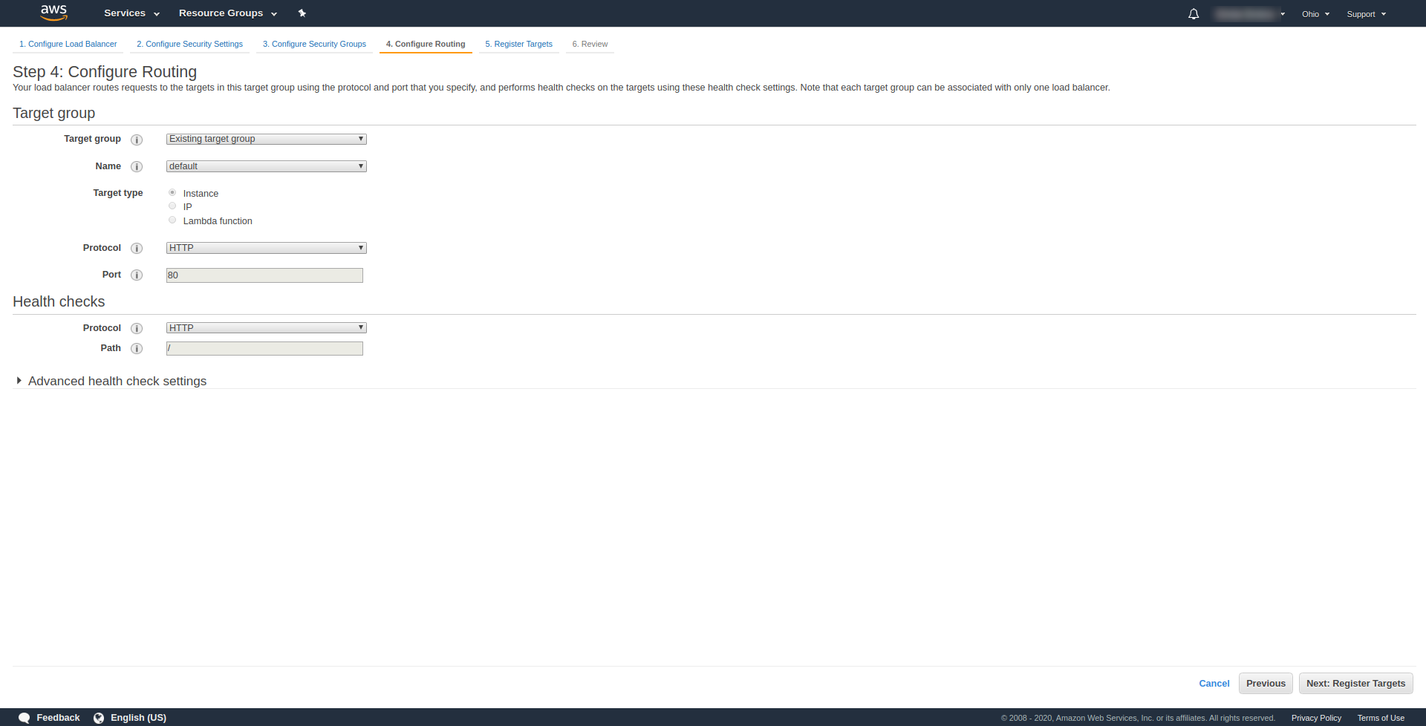Go to Configure Load Balancer step
Screen dimensions: 1426x726
pos(68,45)
